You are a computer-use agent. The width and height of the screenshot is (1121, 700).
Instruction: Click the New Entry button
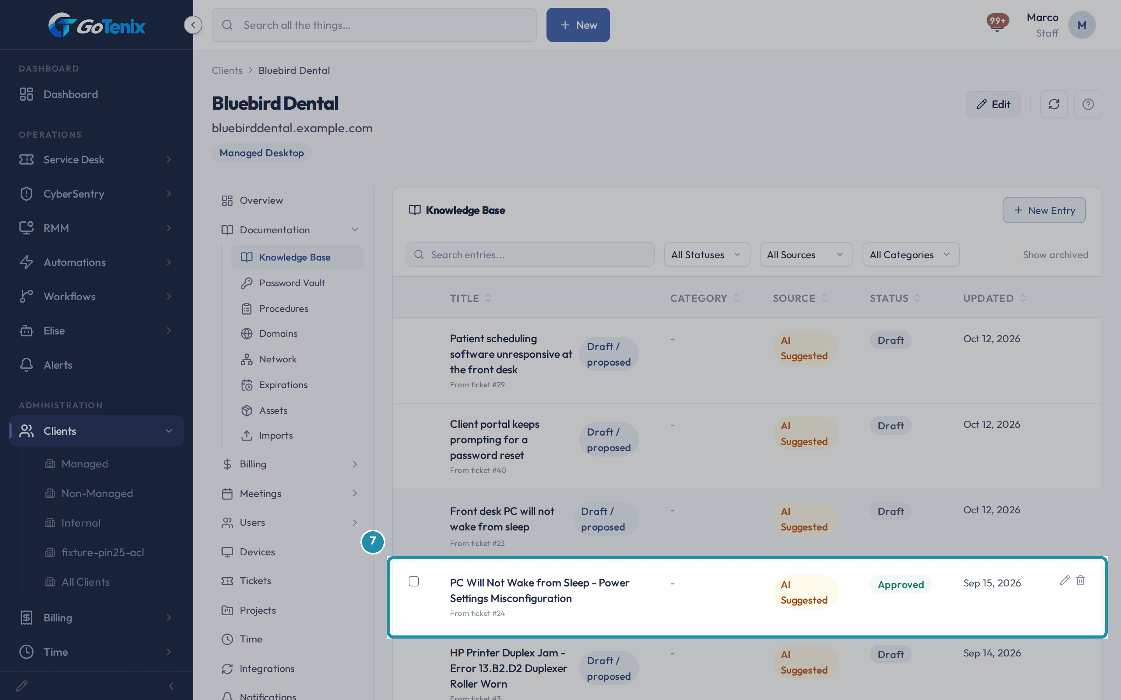1044,210
